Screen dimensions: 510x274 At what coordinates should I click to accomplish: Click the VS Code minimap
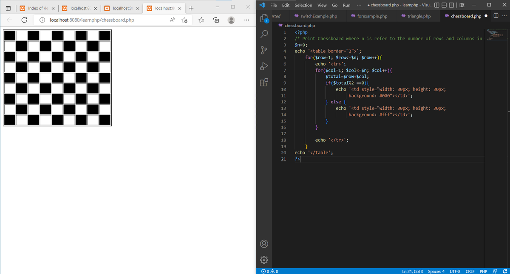tap(496, 34)
